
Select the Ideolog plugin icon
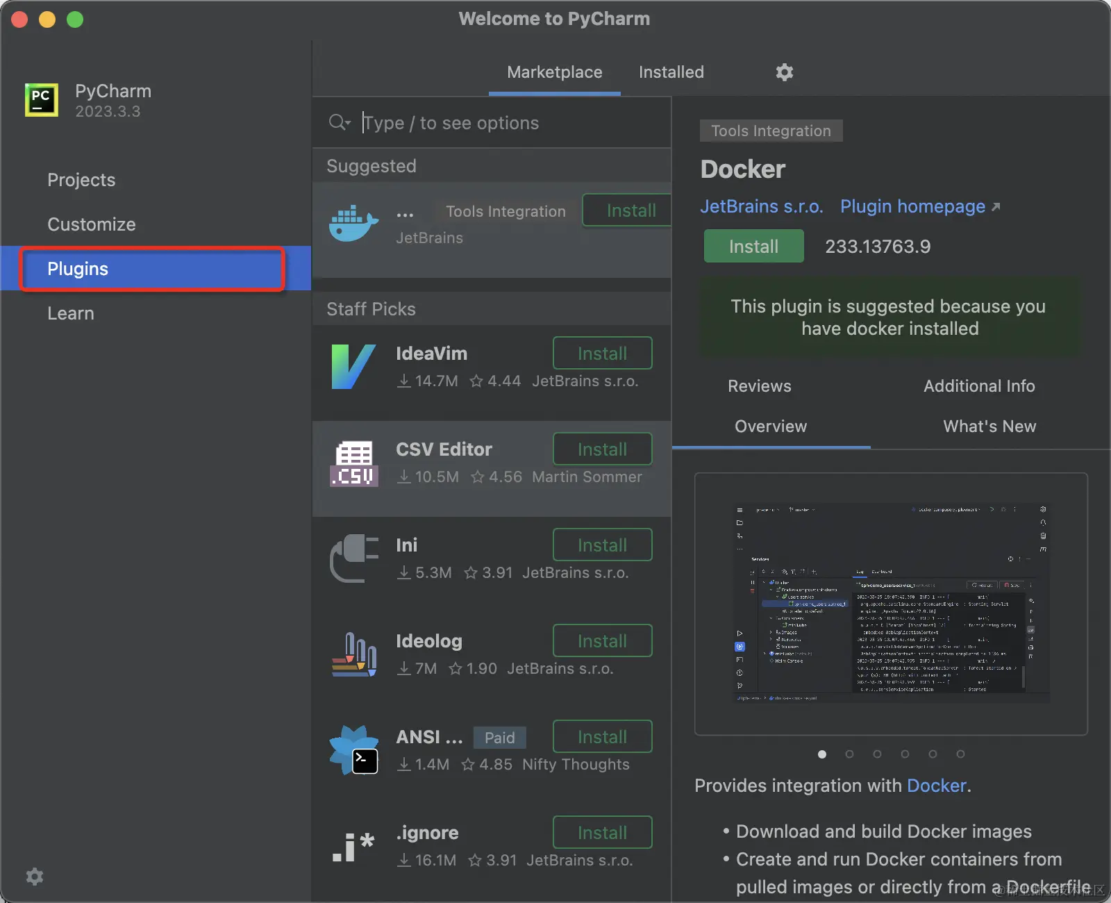coord(354,654)
